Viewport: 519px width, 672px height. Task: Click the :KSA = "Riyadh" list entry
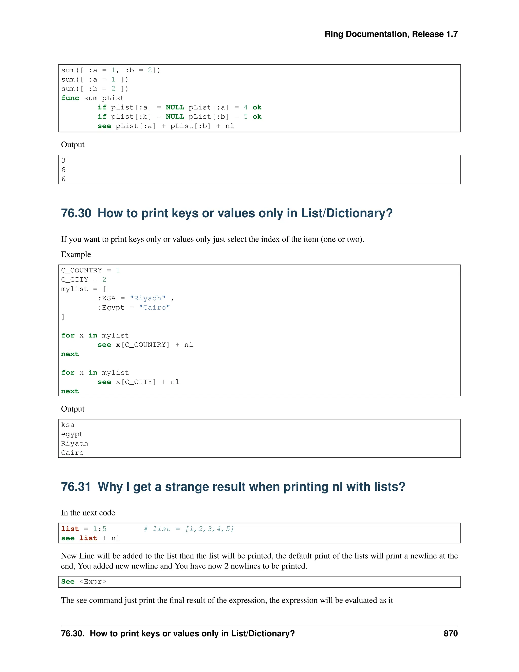tap(136, 298)
